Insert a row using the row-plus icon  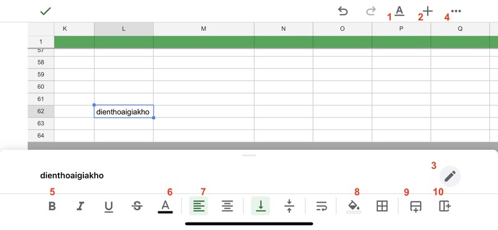(416, 206)
